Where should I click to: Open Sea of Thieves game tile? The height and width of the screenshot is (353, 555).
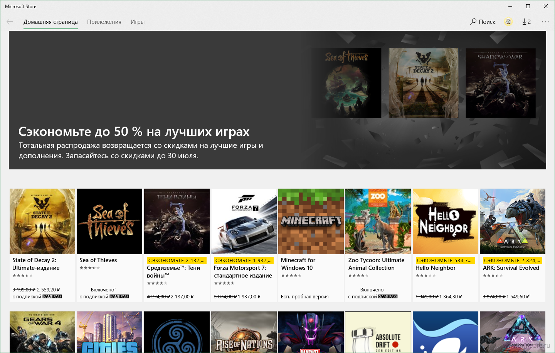click(x=109, y=245)
